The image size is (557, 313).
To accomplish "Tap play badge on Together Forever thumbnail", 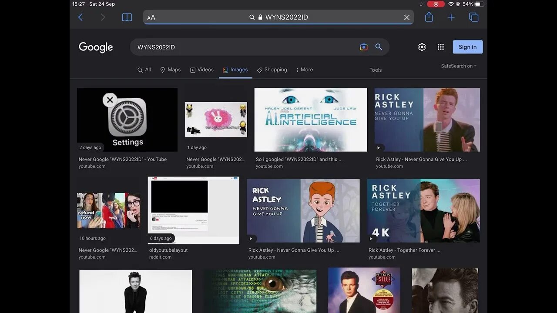I will pyautogui.click(x=371, y=238).
